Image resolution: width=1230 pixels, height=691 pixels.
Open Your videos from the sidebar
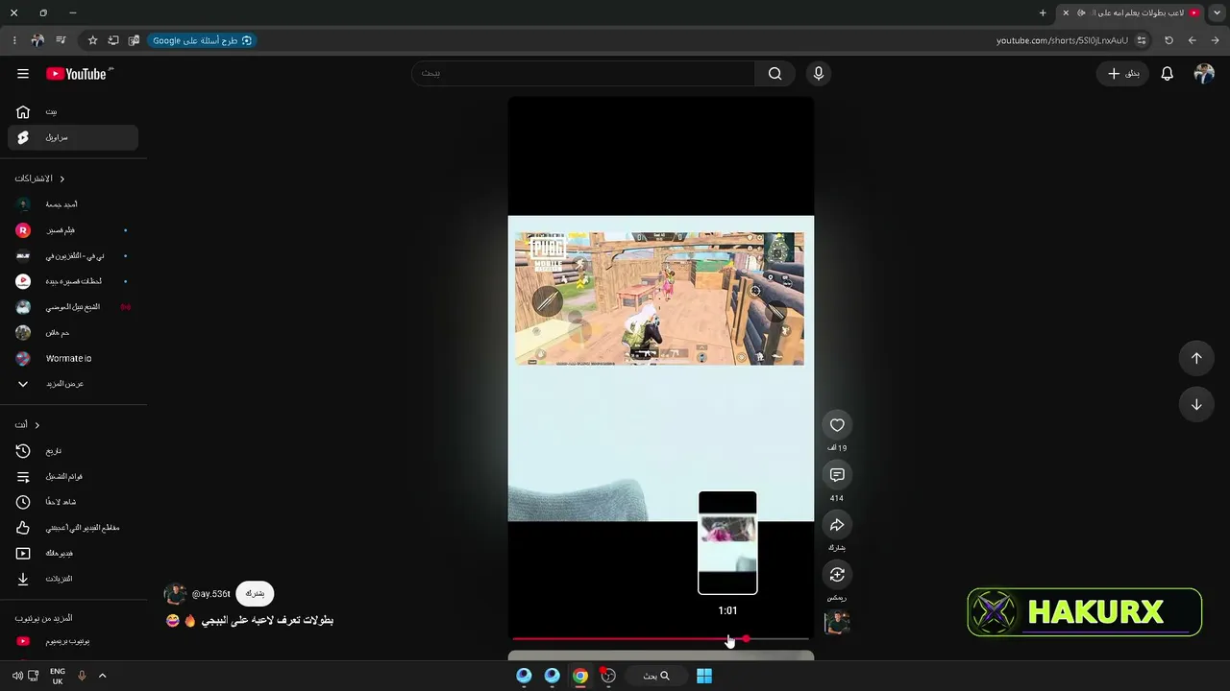tap(73, 554)
